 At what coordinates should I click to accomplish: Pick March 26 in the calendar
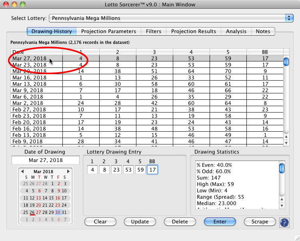coord(32,212)
